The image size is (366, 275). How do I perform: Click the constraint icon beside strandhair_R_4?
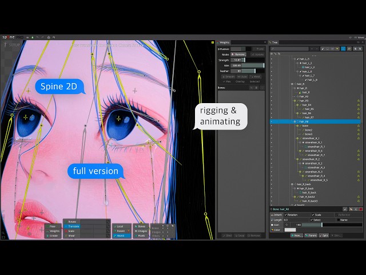pyautogui.click(x=359, y=176)
